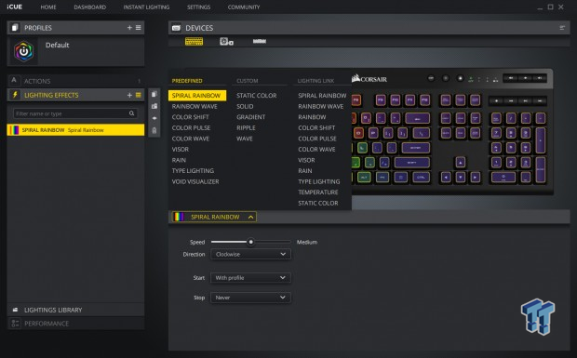
Task: Click the Down arrow key on keyboard
Action: [460, 178]
